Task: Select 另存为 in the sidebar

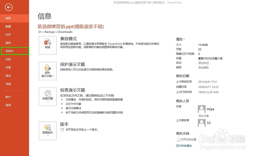Action: [15, 51]
